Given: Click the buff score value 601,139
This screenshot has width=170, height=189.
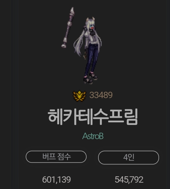Looking at the screenshot, I should 56,179.
